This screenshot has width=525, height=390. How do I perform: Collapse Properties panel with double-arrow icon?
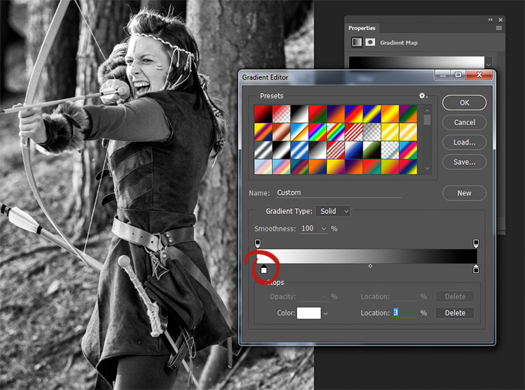click(490, 20)
